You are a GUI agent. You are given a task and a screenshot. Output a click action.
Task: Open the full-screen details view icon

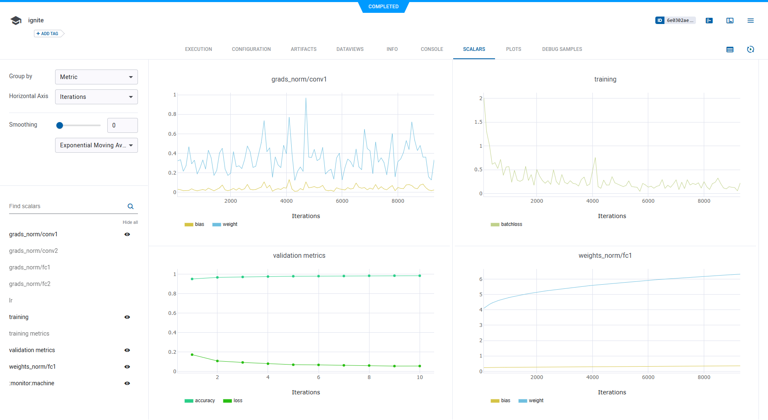[730, 21]
